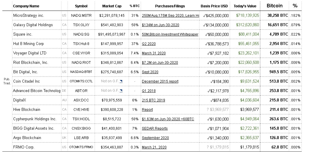Open Coin Citadel December 2015 report
Viewport: 312px width, 152px height.
(x=160, y=81)
